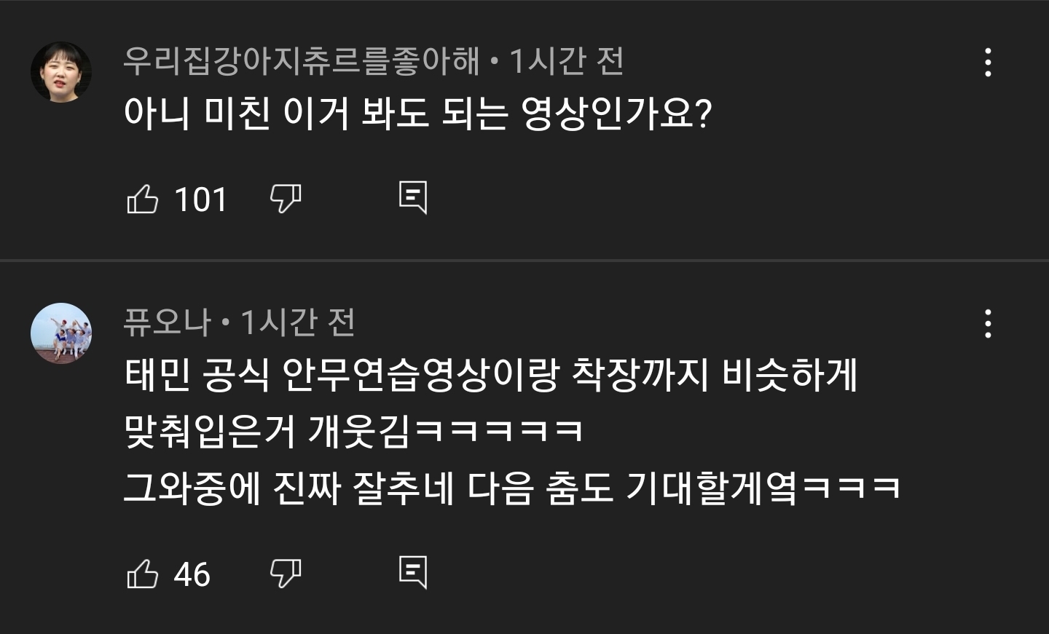This screenshot has width=1049, height=634.
Task: Click the line starting 그와중에 진짜 잘추네
Action: coord(512,488)
